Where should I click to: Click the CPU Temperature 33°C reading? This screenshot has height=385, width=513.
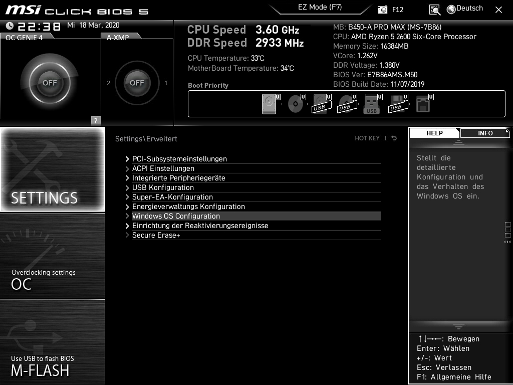(226, 58)
